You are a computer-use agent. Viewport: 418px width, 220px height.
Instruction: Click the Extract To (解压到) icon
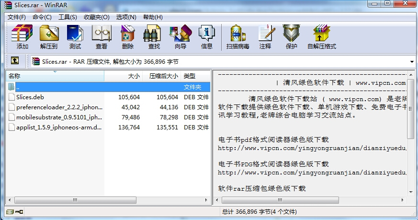pyautogui.click(x=49, y=37)
